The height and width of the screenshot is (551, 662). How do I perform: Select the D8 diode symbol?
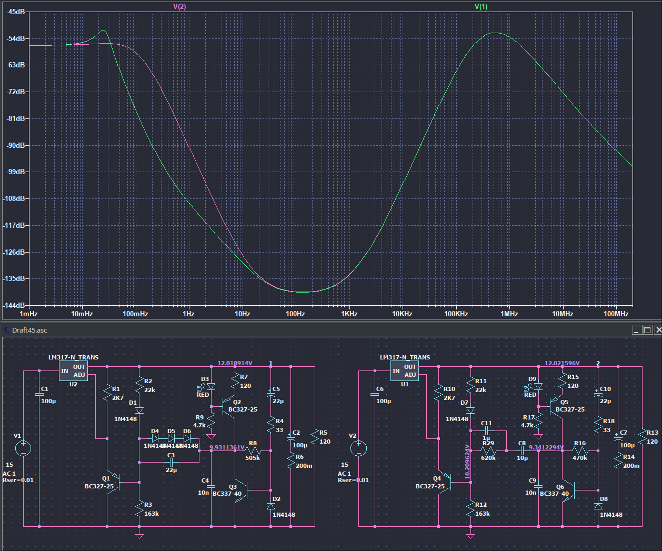[x=598, y=505]
